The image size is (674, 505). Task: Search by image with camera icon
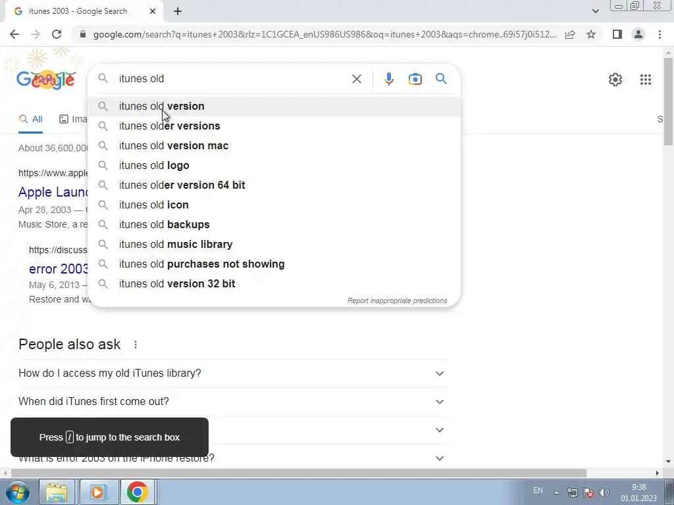(x=415, y=79)
